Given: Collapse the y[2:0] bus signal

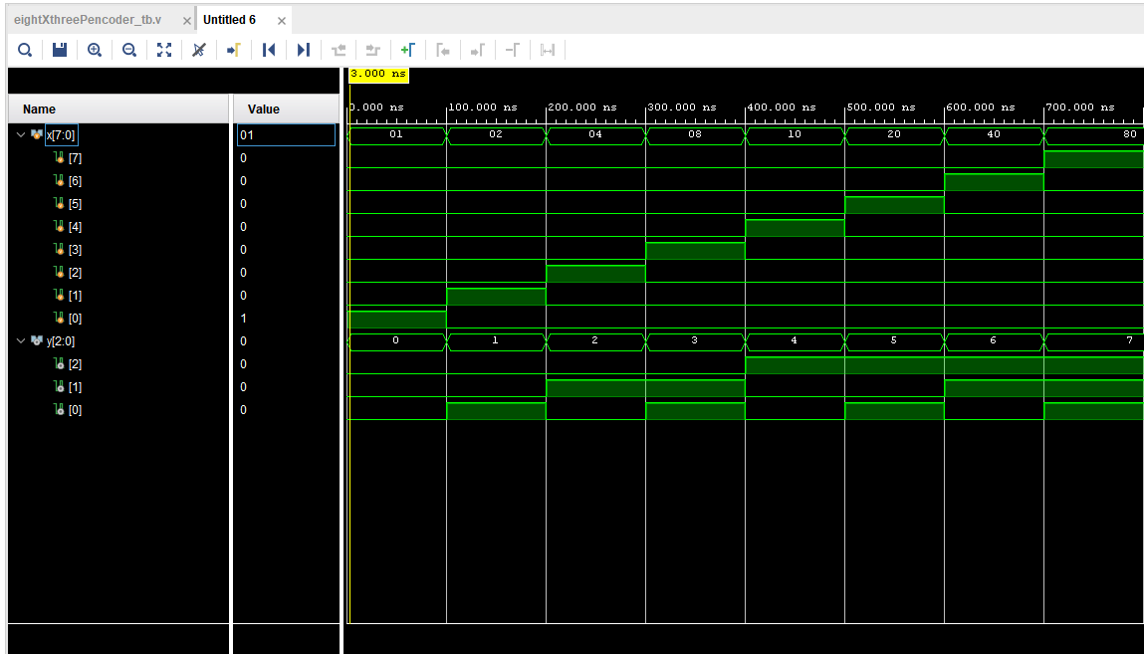Looking at the screenshot, I should pyautogui.click(x=21, y=341).
